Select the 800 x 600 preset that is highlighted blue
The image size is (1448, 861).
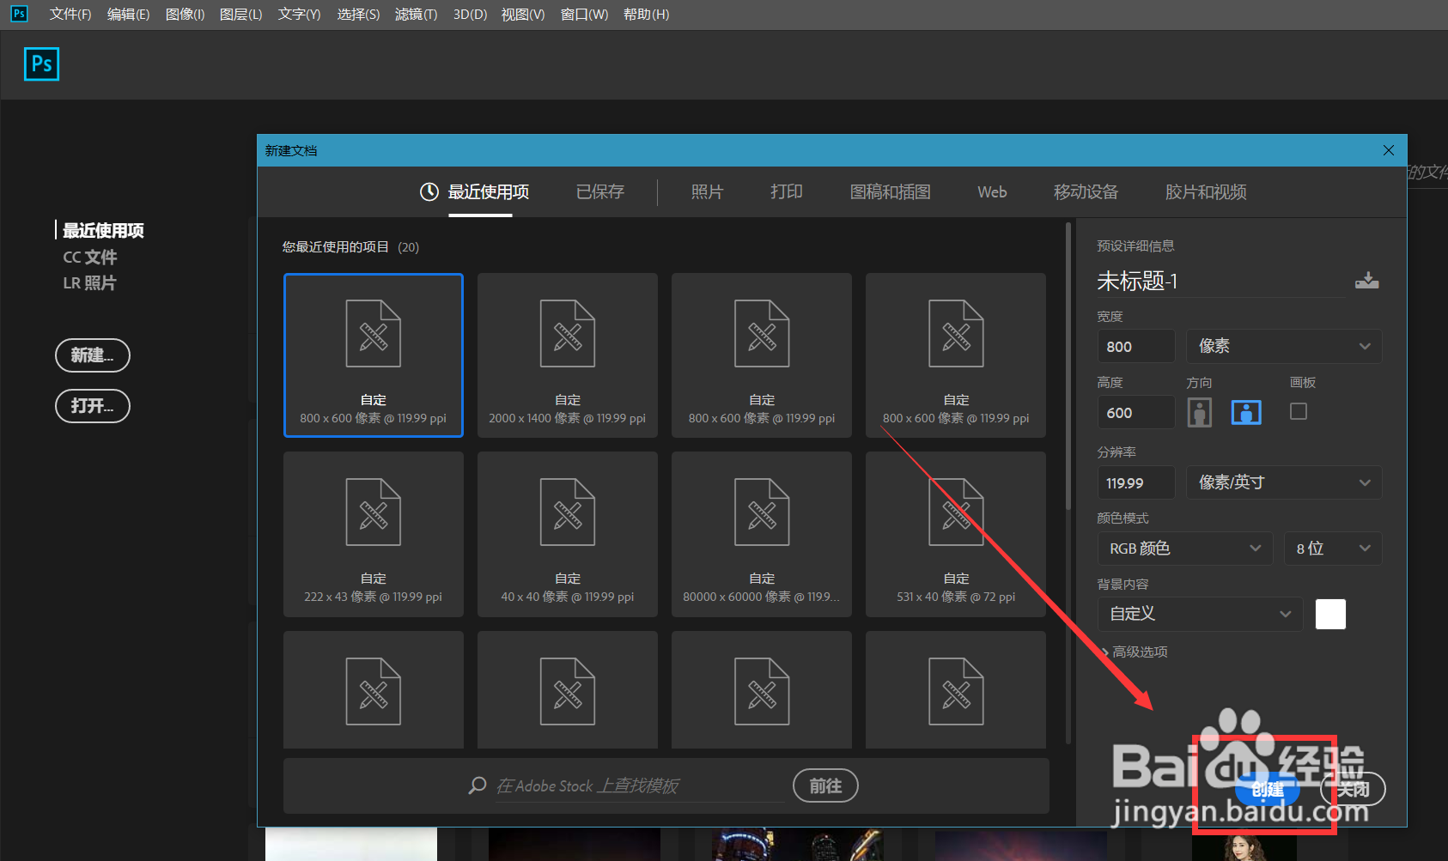(374, 355)
